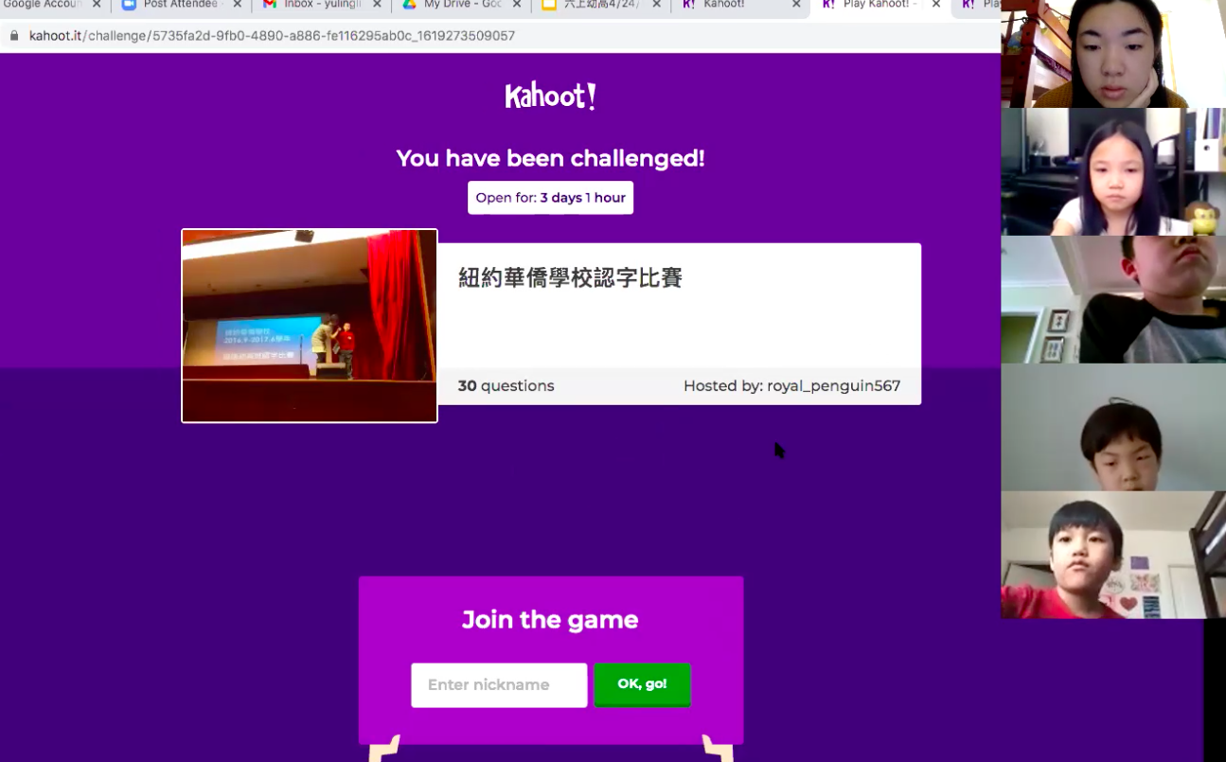Close the My Drive tab
The width and height of the screenshot is (1226, 762).
[x=517, y=5]
